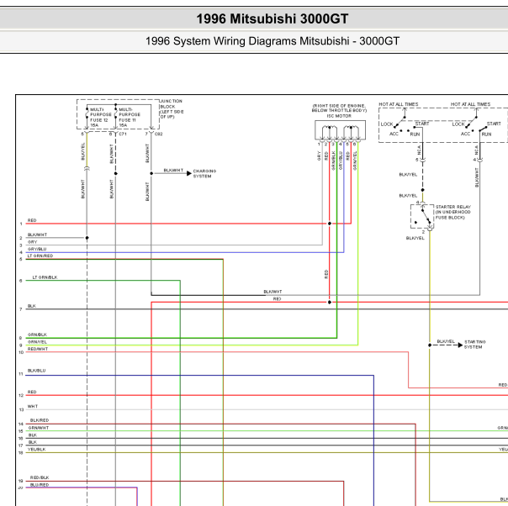
Task: Click the arrow pointing to STARTING SYSTEM
Action: (x=460, y=345)
